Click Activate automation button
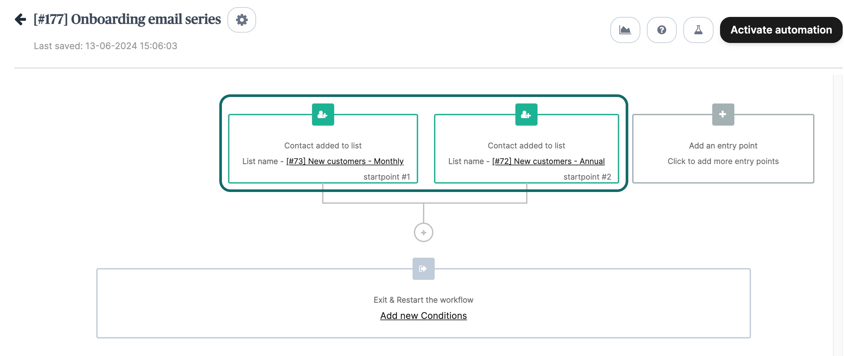844x356 pixels. point(781,30)
